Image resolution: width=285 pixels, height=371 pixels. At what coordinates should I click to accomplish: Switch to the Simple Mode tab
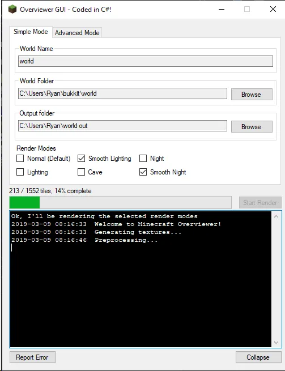[x=31, y=32]
